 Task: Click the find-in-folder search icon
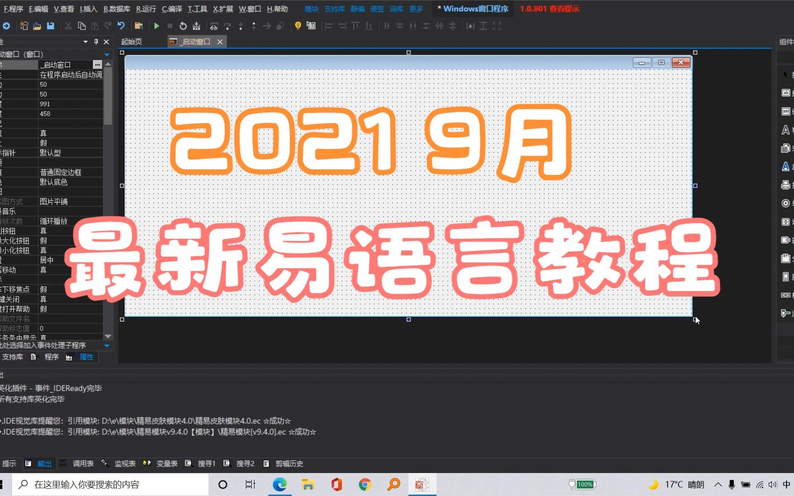pyautogui.click(x=138, y=26)
